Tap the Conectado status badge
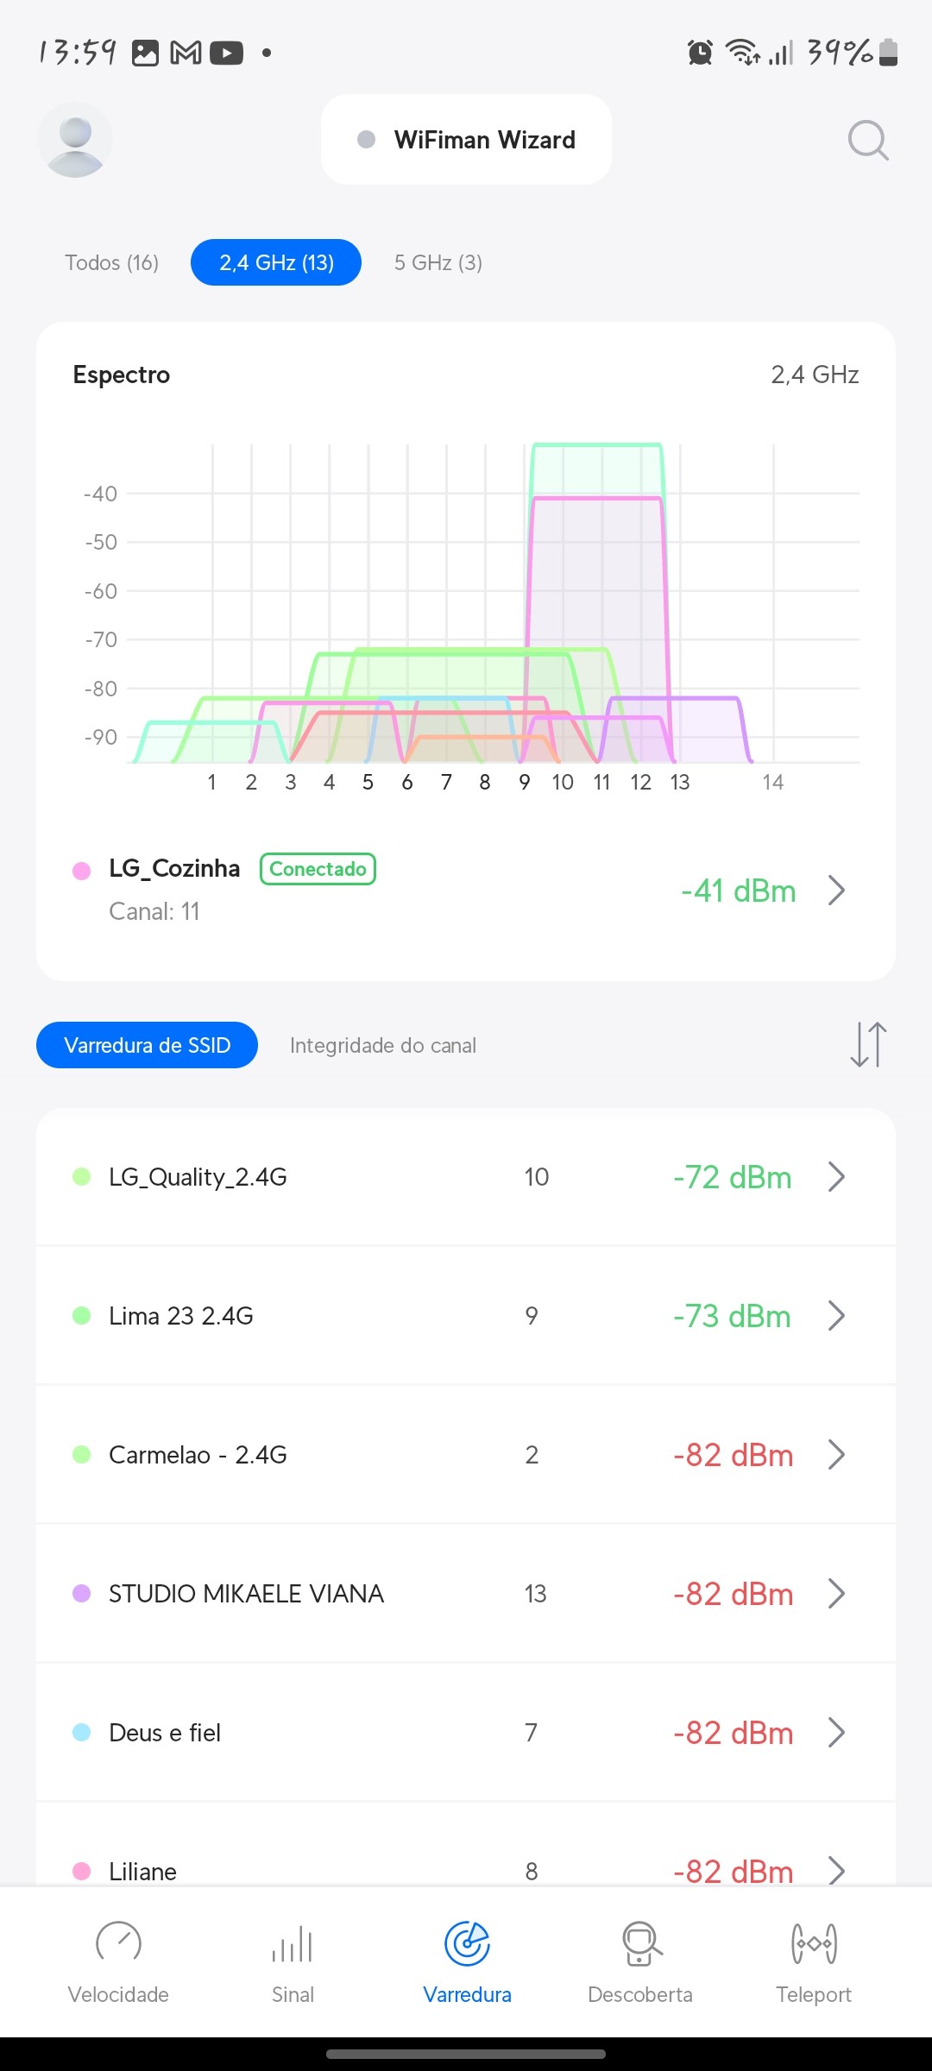 [318, 869]
